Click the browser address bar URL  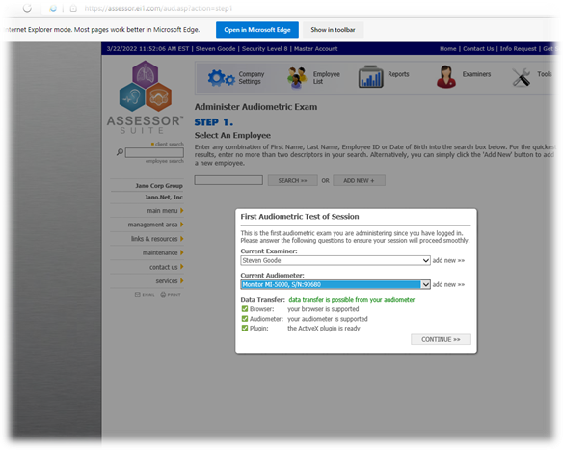click(x=158, y=8)
